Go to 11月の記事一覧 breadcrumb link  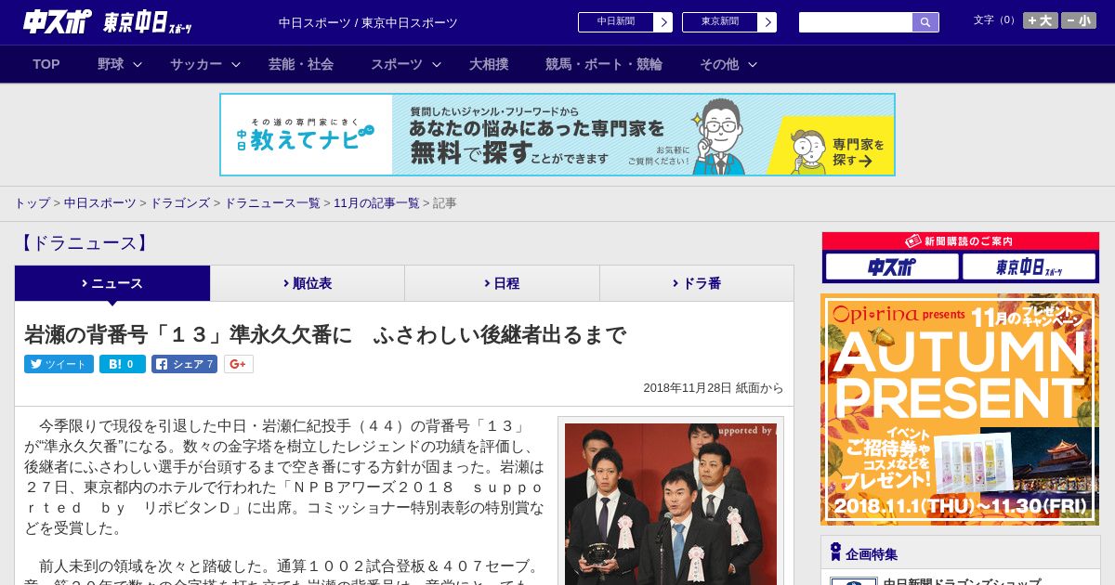tap(376, 202)
